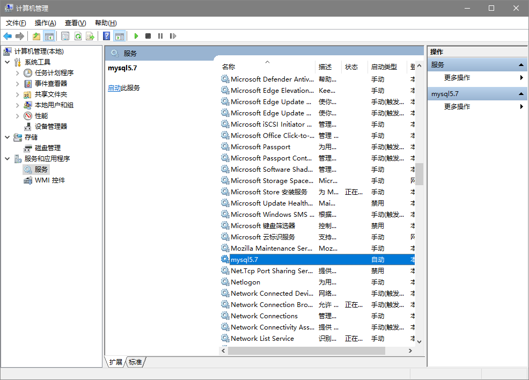Click the scroll down arrow of services list

(x=420, y=341)
